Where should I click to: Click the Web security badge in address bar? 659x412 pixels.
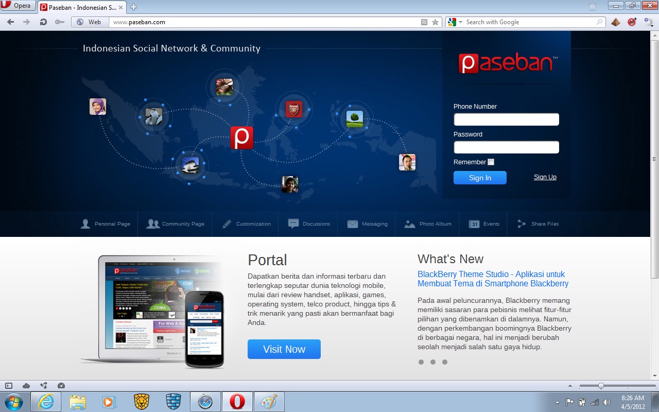[x=90, y=22]
